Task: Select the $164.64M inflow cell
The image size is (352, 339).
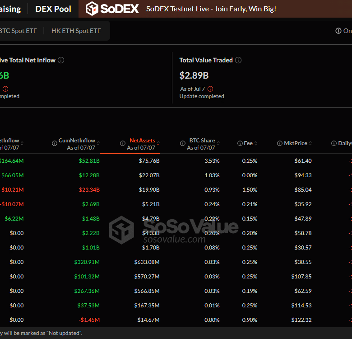Action: click(11, 161)
